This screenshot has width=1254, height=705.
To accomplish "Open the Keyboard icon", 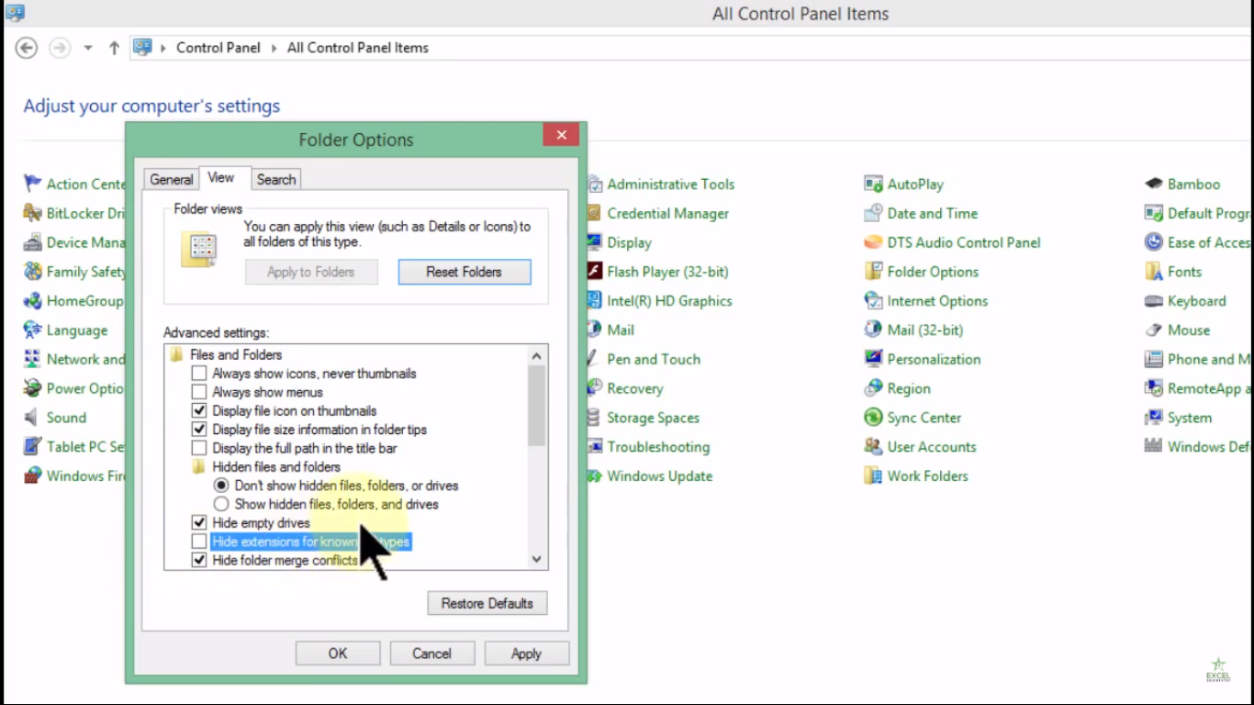I will [x=1185, y=301].
